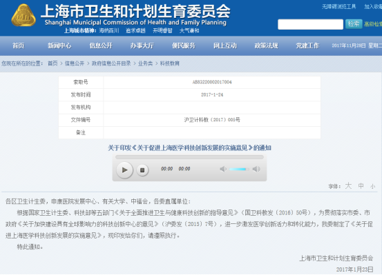Screen dimensions: 382x275
Task: Mute audio with the low-volume speaker icon
Action: click(222, 169)
